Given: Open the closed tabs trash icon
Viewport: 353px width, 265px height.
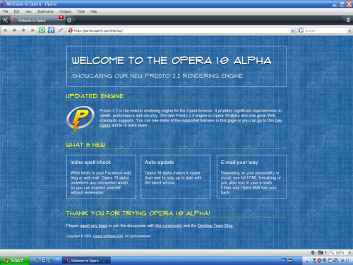Looking at the screenshot, I should click(x=348, y=20).
